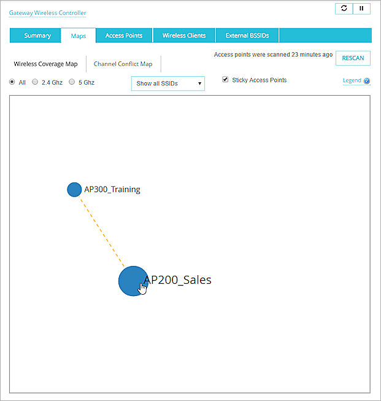
Task: Uncheck the Sticky Access Points checkbox
Action: (225, 79)
